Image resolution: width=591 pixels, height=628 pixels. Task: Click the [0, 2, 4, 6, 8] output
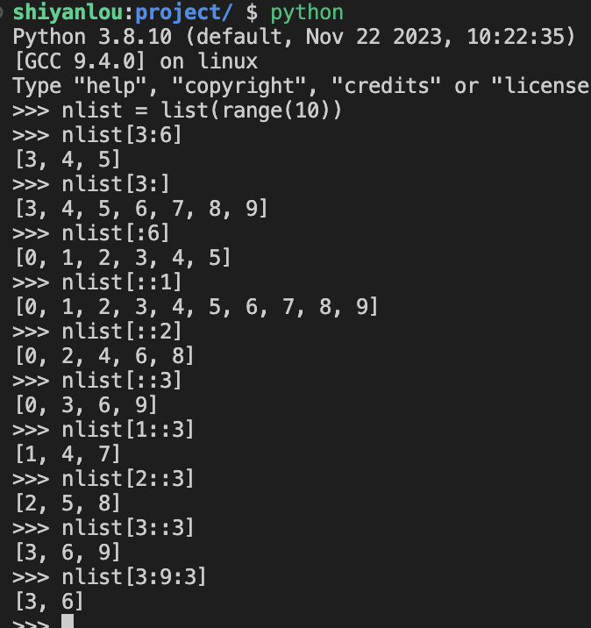point(103,356)
